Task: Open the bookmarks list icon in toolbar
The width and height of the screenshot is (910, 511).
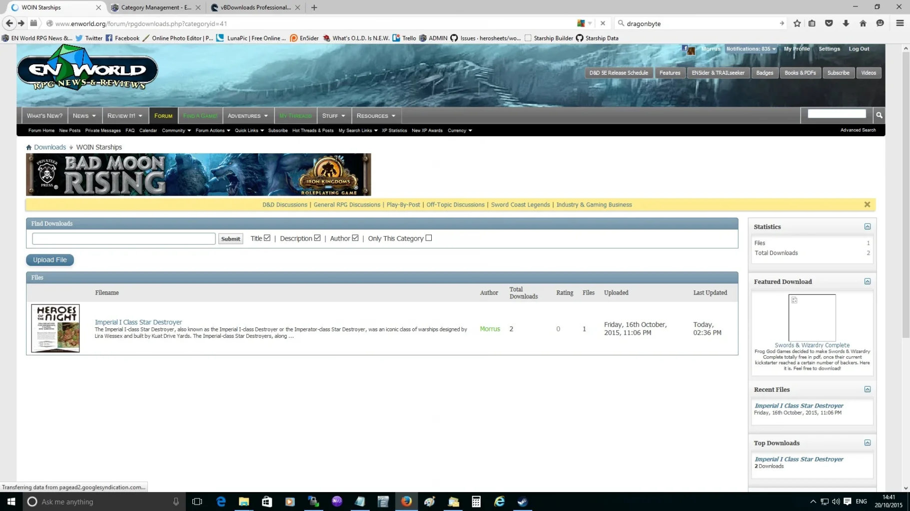Action: pyautogui.click(x=812, y=23)
